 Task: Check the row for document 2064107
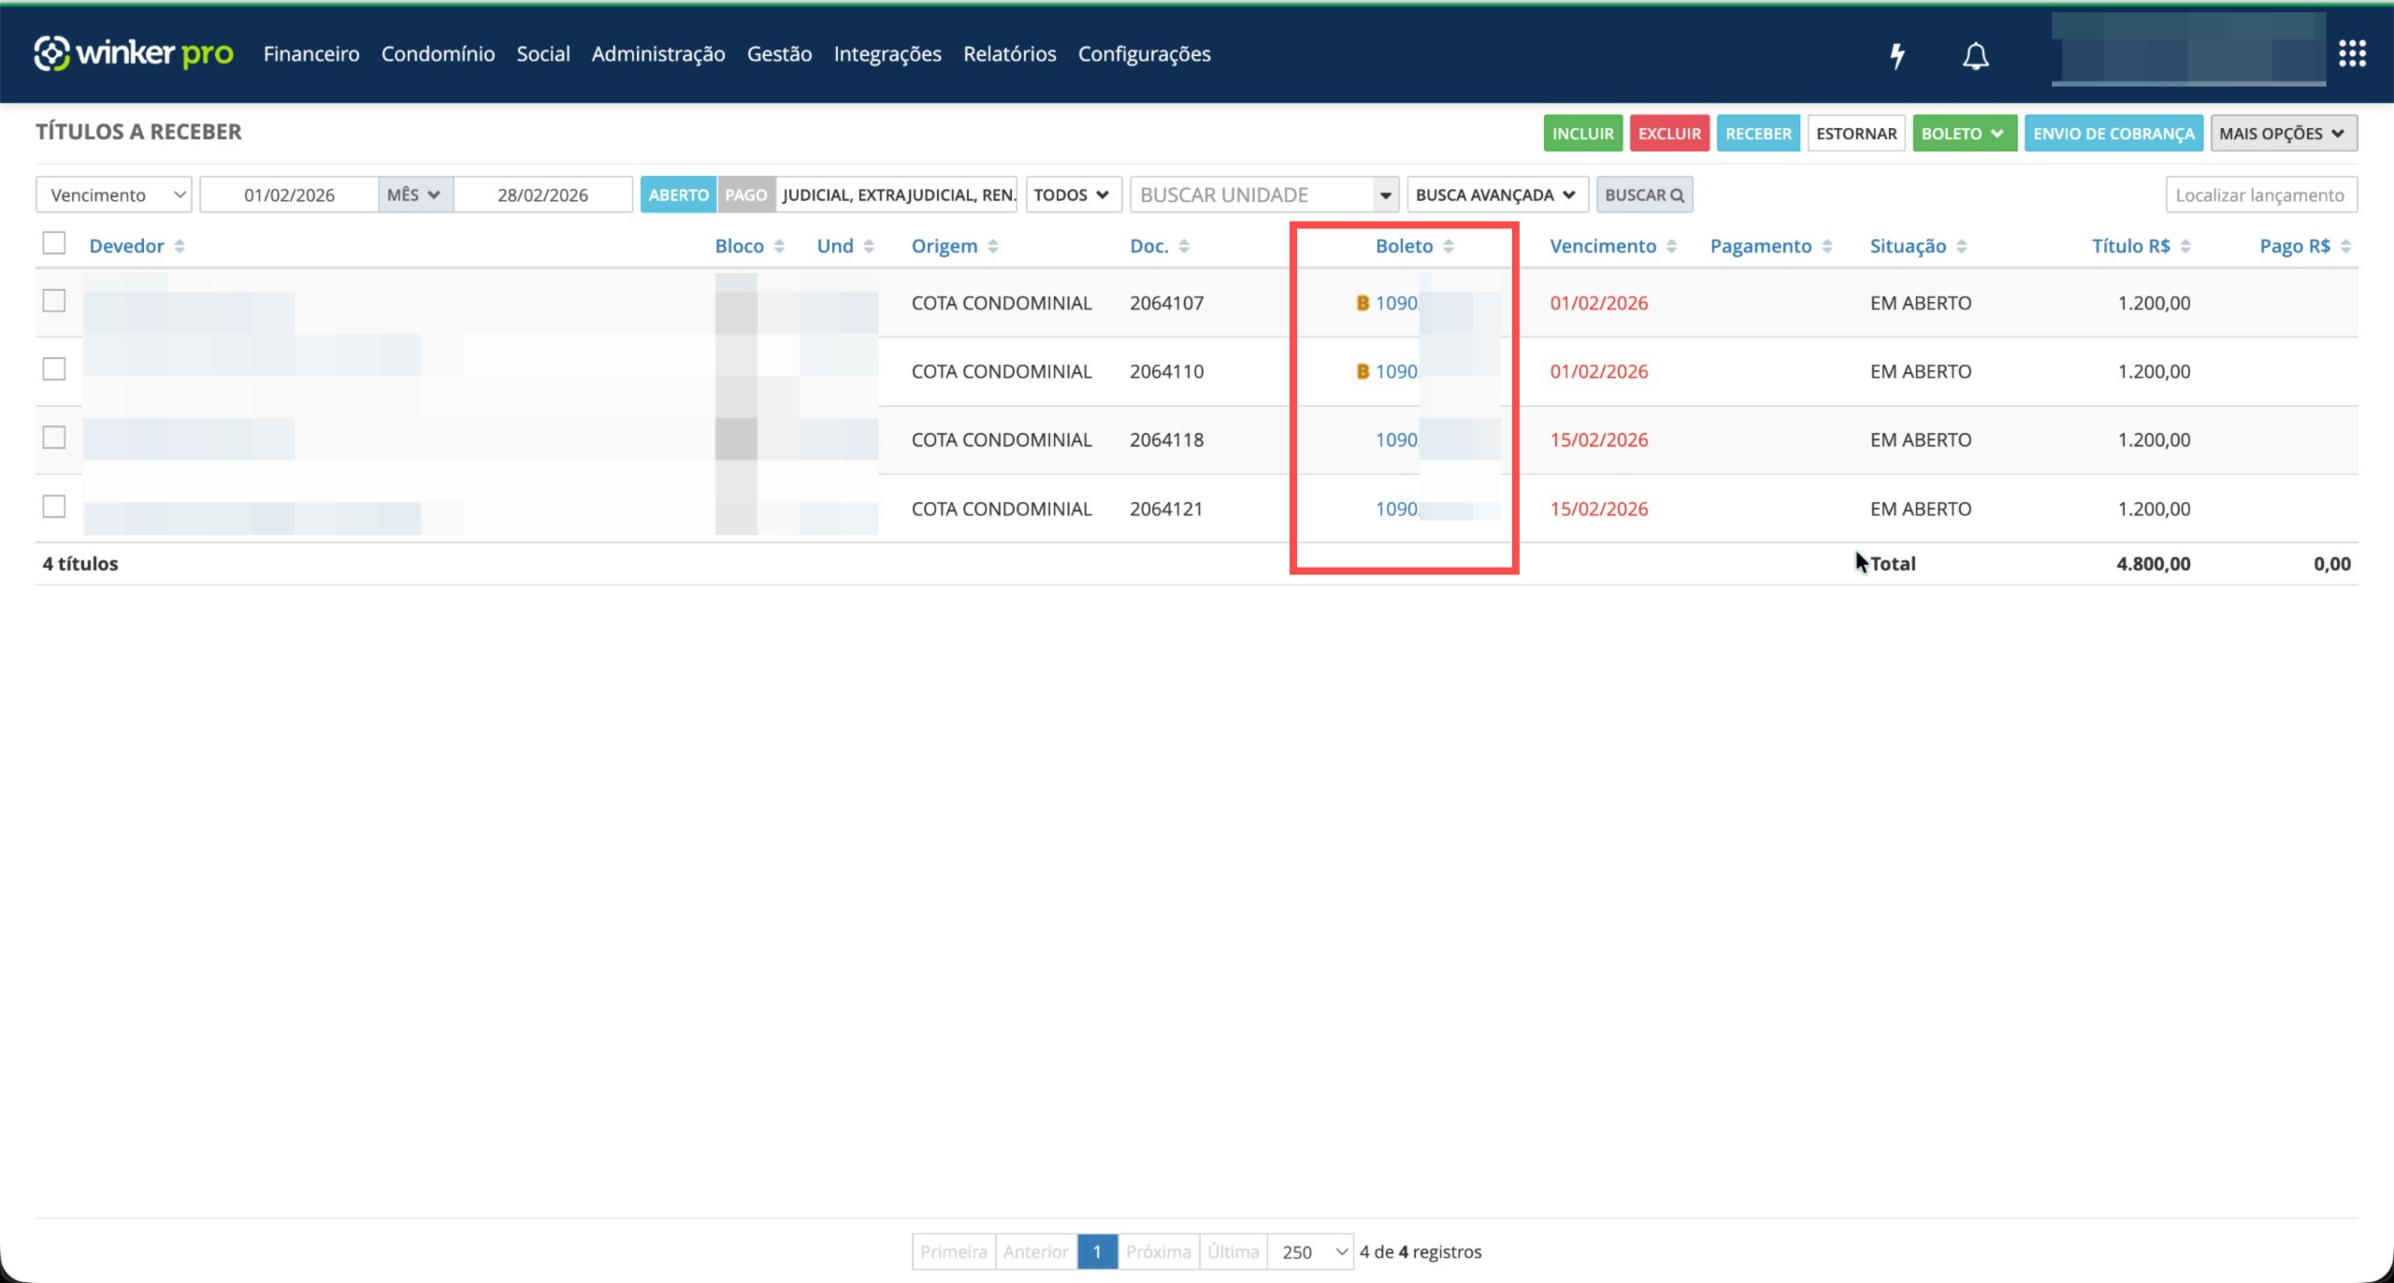54,301
